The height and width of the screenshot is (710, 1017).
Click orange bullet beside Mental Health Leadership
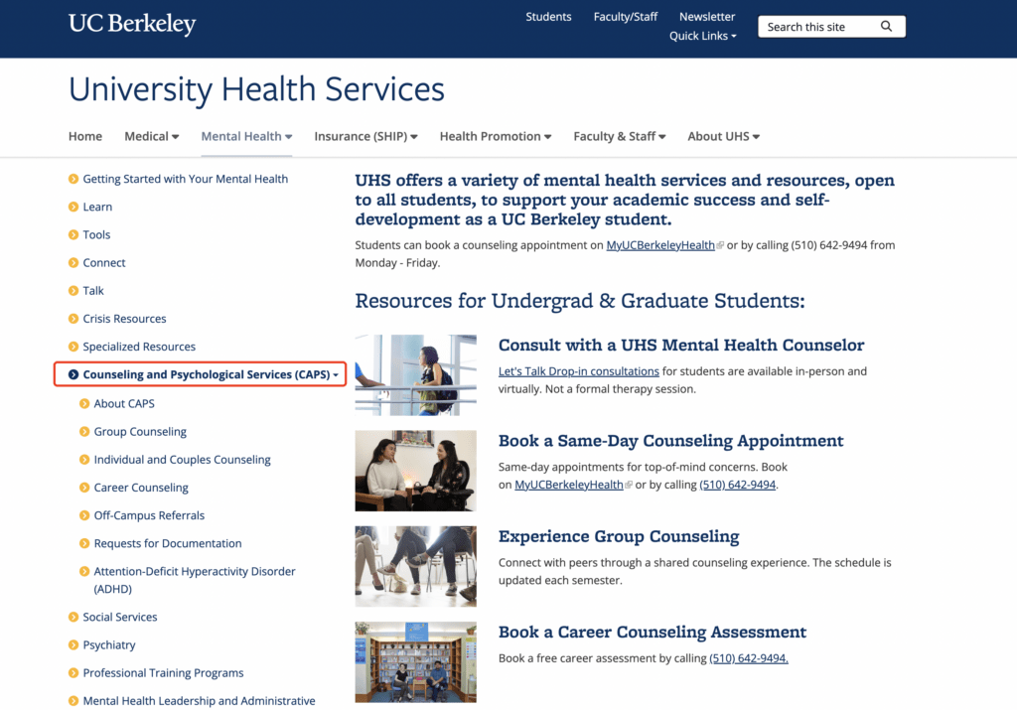(x=73, y=700)
